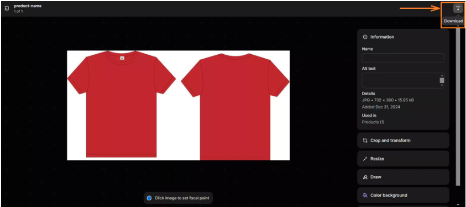Click the red t-shirt back view
Image resolution: width=466 pixels, height=207 pixels.
pos(235,106)
